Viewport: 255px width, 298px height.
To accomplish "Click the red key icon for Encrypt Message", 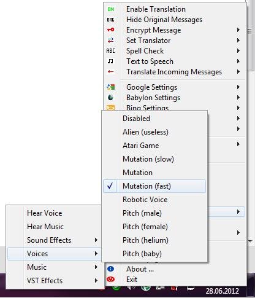I will click(x=111, y=30).
